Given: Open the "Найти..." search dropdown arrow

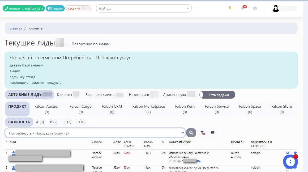Looking at the screenshot, I should point(188,9).
